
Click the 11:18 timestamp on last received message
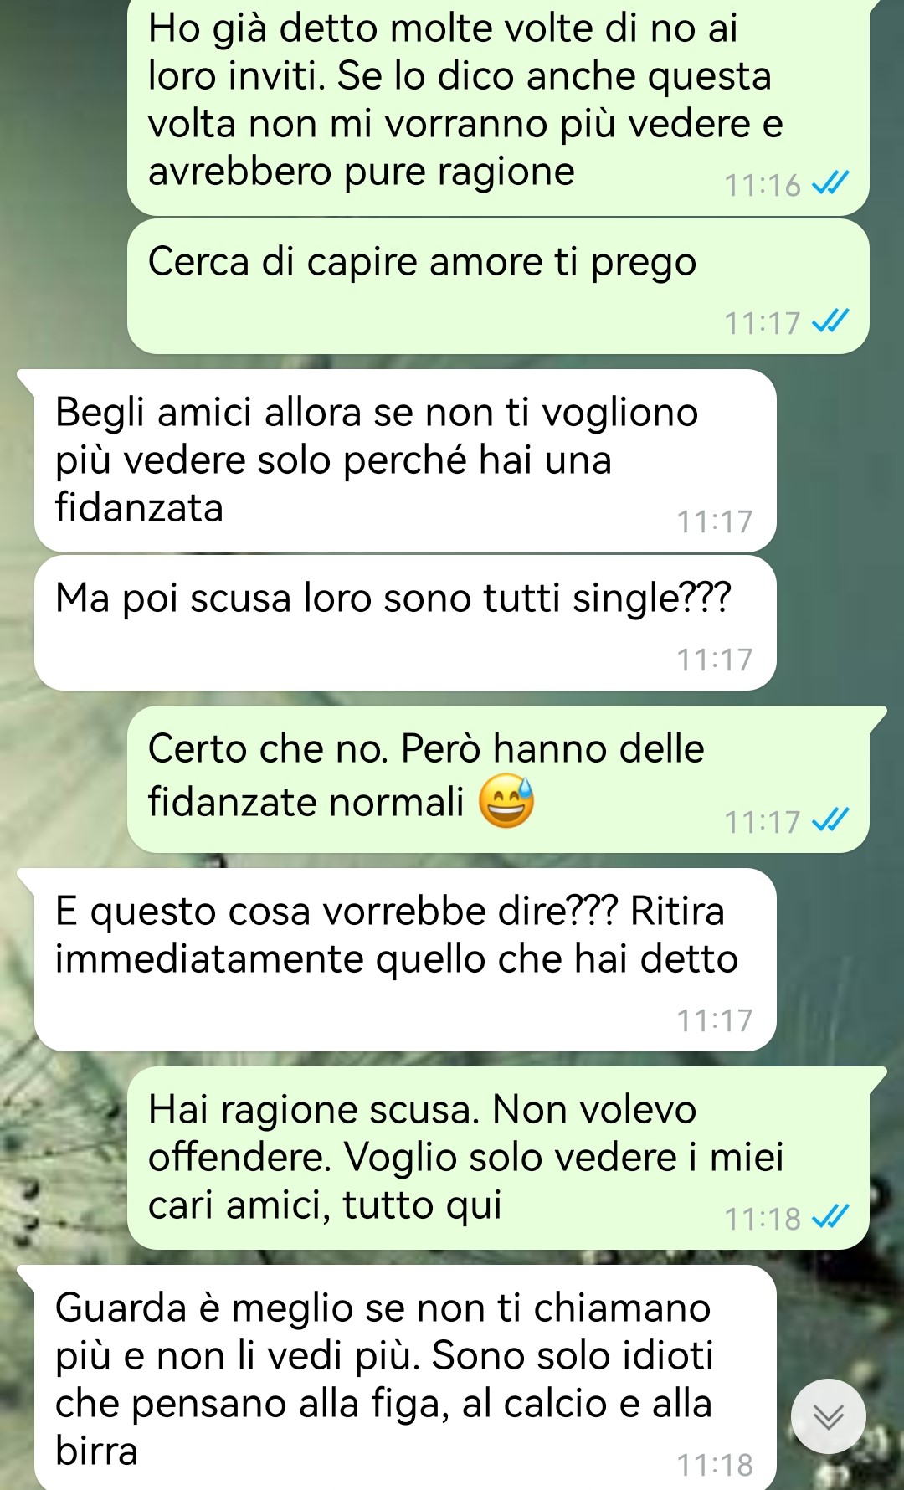(715, 1465)
